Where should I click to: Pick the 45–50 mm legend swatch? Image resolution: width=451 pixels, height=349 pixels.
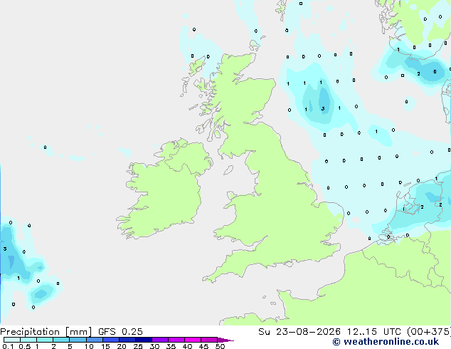(x=209, y=340)
